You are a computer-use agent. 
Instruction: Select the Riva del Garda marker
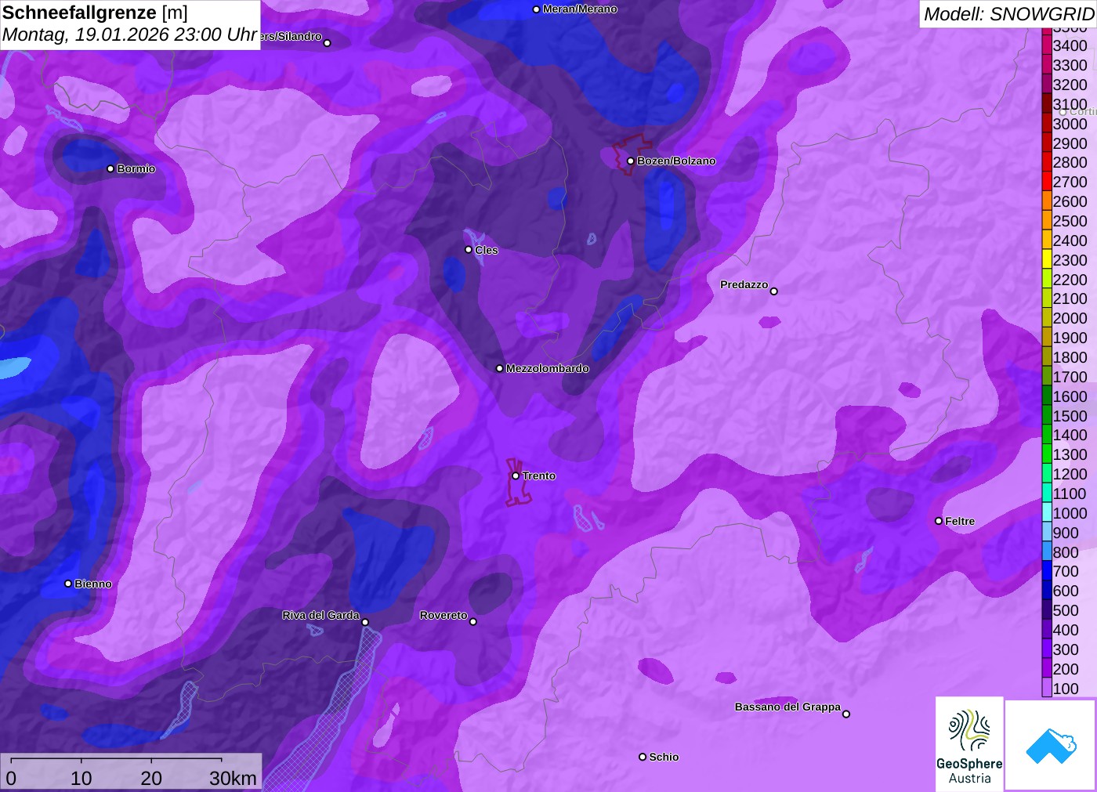coord(365,622)
